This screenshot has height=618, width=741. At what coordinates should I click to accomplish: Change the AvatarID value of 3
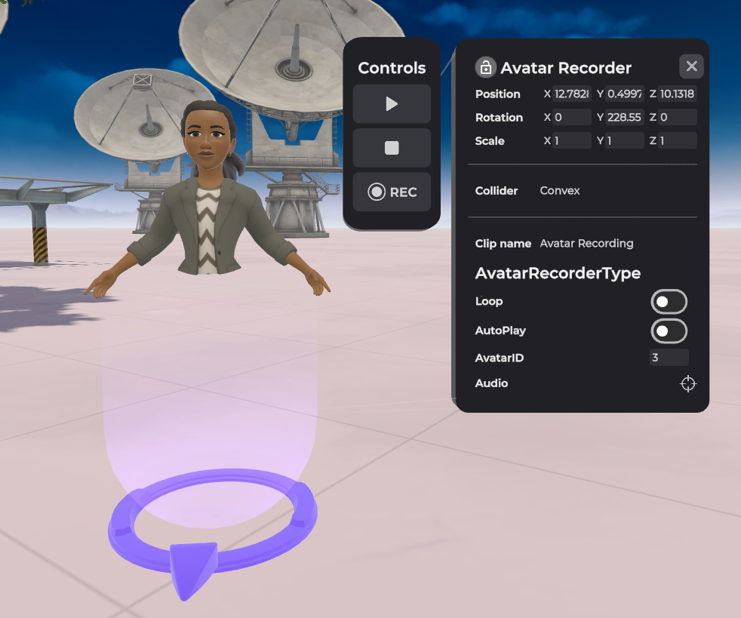(668, 357)
